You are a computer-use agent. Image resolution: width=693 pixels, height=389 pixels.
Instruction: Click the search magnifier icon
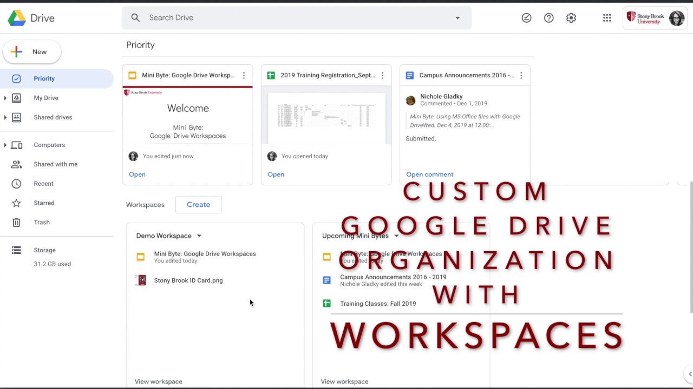135,18
